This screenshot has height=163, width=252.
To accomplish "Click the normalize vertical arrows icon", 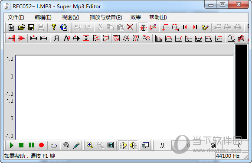I will [x=86, y=38].
